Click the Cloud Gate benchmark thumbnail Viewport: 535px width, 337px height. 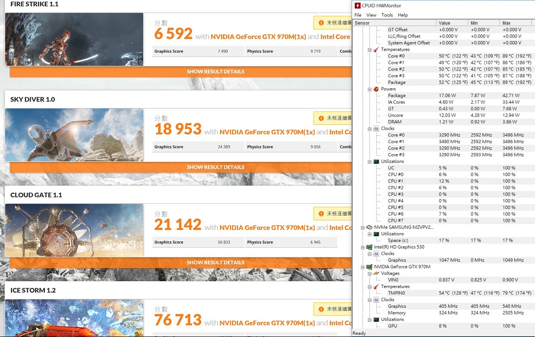click(x=74, y=230)
